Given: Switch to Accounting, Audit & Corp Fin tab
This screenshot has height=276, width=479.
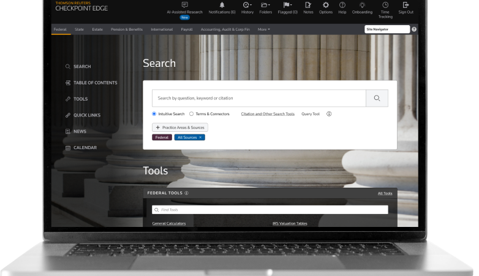Looking at the screenshot, I should 225,29.
